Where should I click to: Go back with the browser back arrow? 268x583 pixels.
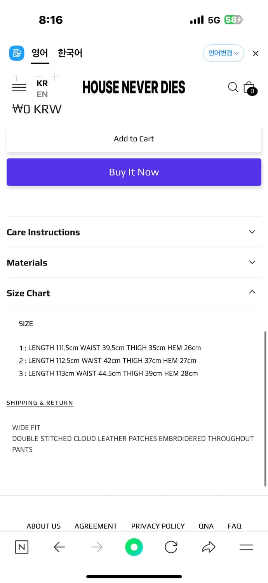pyautogui.click(x=59, y=547)
